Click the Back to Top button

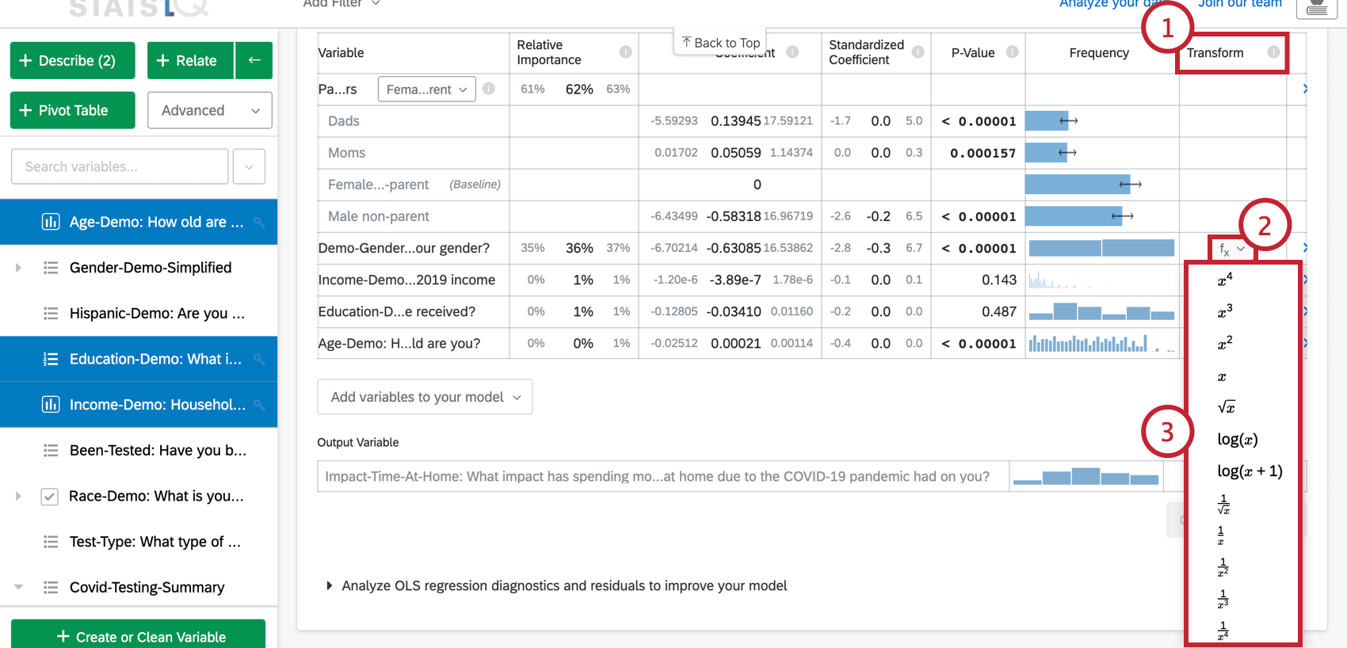721,43
